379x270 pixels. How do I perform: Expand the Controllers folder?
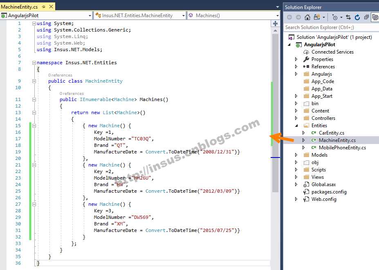pos(296,118)
